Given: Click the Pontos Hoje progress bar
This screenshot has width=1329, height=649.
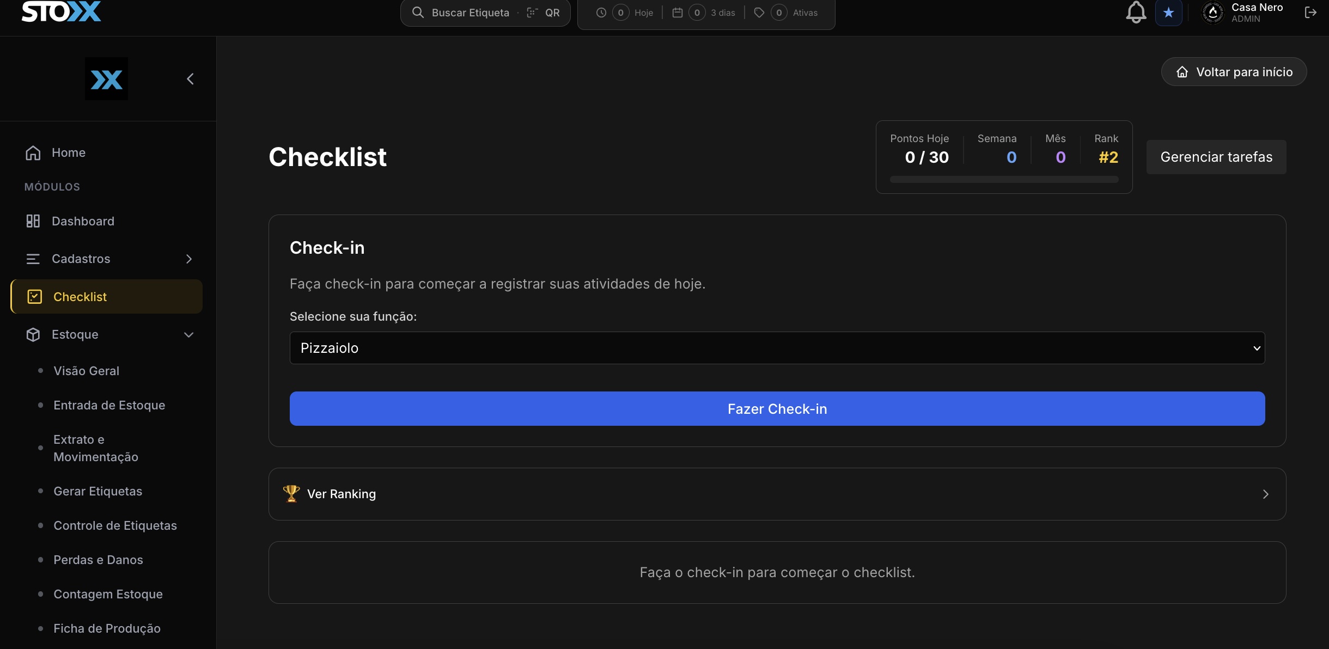Looking at the screenshot, I should pos(1004,179).
